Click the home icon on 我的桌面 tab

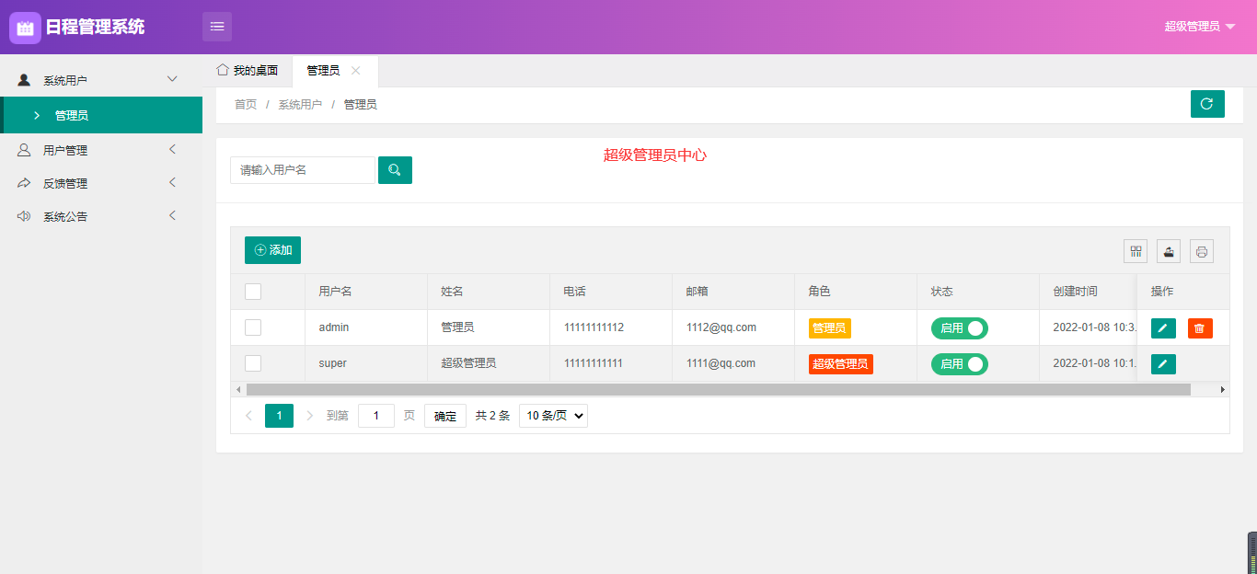click(222, 70)
